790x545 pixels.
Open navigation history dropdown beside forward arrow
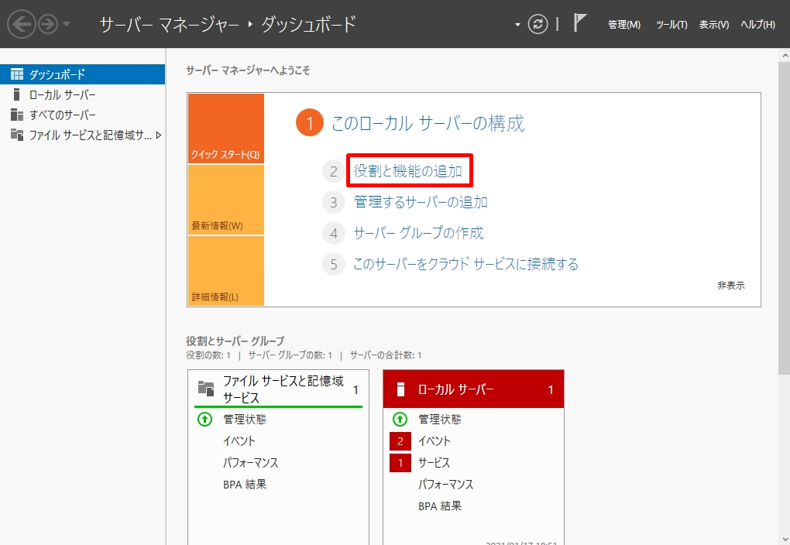pyautogui.click(x=67, y=24)
